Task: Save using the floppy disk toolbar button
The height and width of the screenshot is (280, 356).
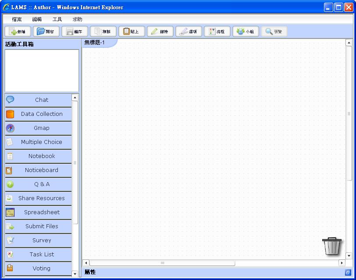Action: click(x=75, y=32)
